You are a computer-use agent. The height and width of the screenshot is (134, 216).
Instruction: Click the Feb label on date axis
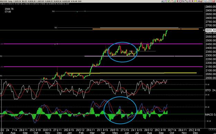[81, 133]
